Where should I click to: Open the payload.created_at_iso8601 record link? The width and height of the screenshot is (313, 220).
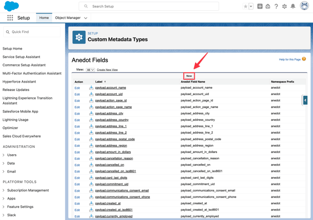coord(114,210)
